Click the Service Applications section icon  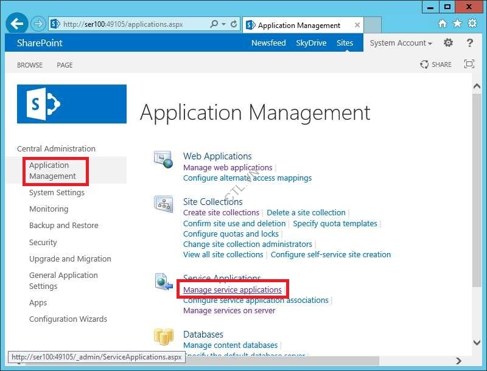click(164, 282)
